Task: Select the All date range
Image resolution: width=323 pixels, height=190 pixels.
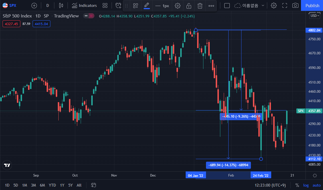Action: tap(79, 185)
